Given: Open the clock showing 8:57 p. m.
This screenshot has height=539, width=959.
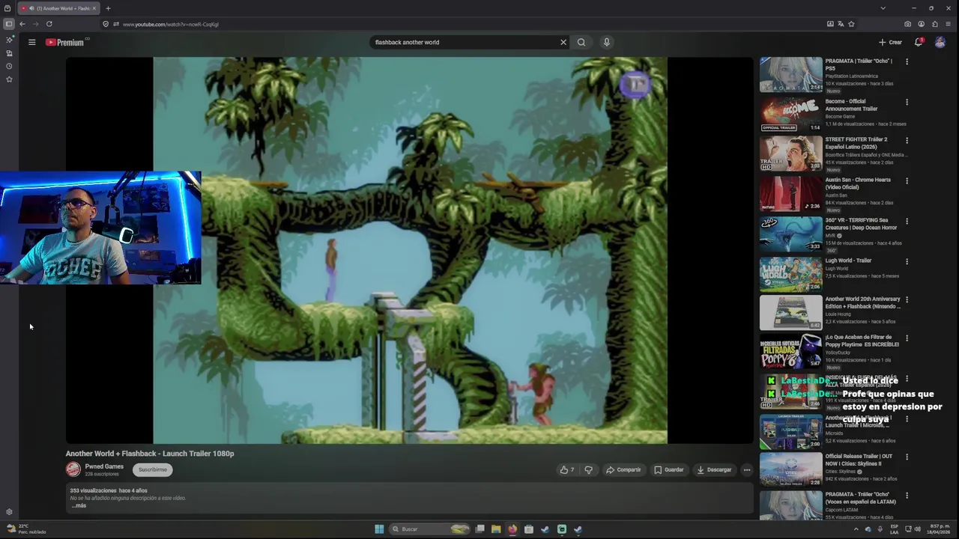Looking at the screenshot, I should tap(940, 529).
